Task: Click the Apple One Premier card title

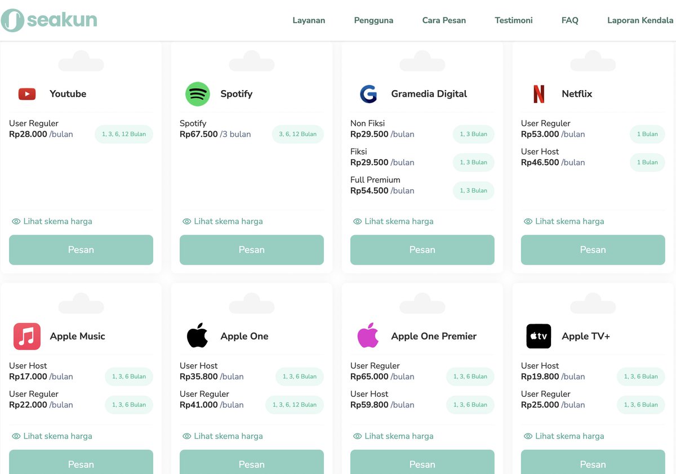Action: 434,336
